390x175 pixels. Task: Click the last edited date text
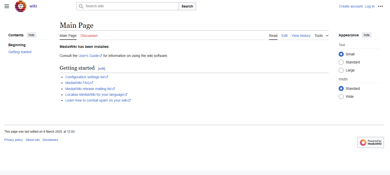(40, 131)
